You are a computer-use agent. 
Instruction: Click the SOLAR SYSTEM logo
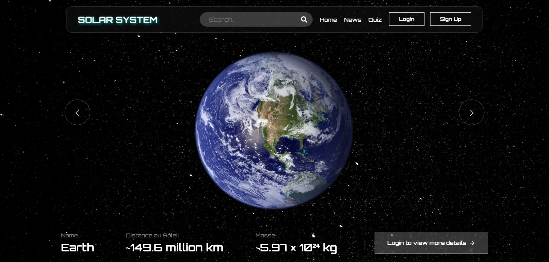click(x=118, y=20)
